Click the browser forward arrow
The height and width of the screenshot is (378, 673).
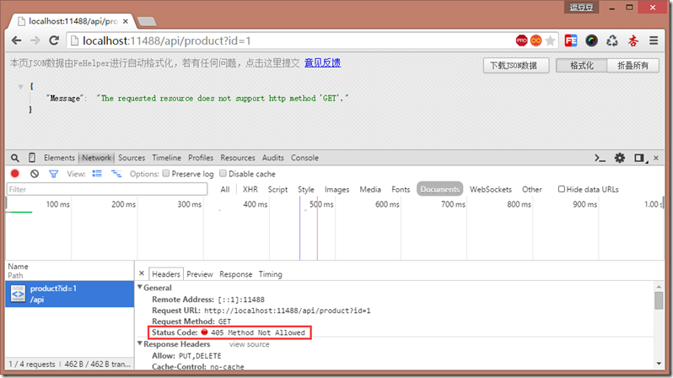click(35, 40)
